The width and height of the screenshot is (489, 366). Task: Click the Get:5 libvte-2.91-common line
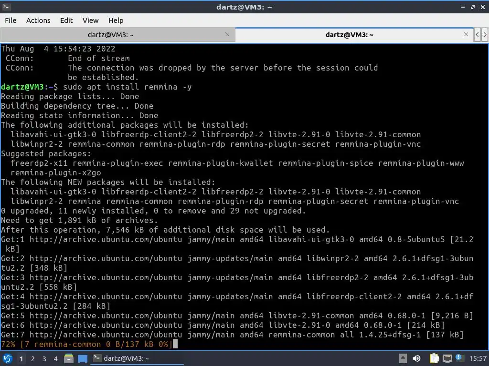[237, 315]
